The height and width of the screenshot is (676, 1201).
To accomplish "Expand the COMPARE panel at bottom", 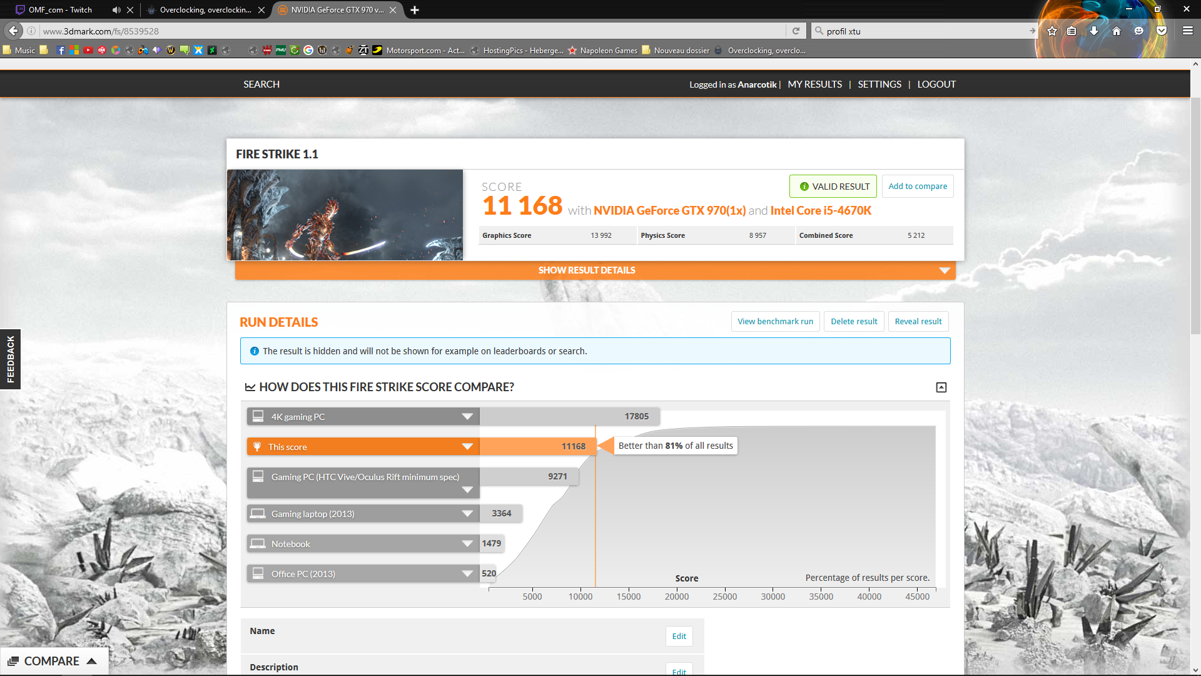I will point(54,661).
